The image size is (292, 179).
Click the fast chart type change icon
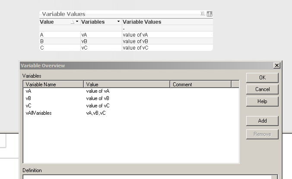click(209, 14)
